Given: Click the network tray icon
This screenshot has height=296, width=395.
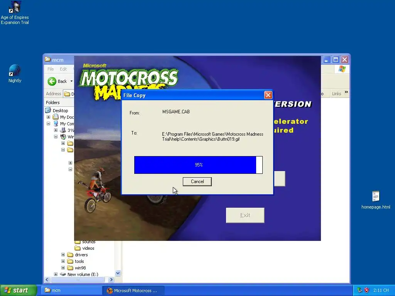Looking at the screenshot, I should click(360, 290).
